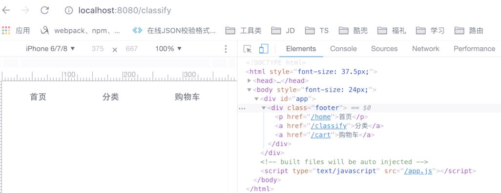Collapse the body element node
This screenshot has height=193, width=501.
[250, 90]
